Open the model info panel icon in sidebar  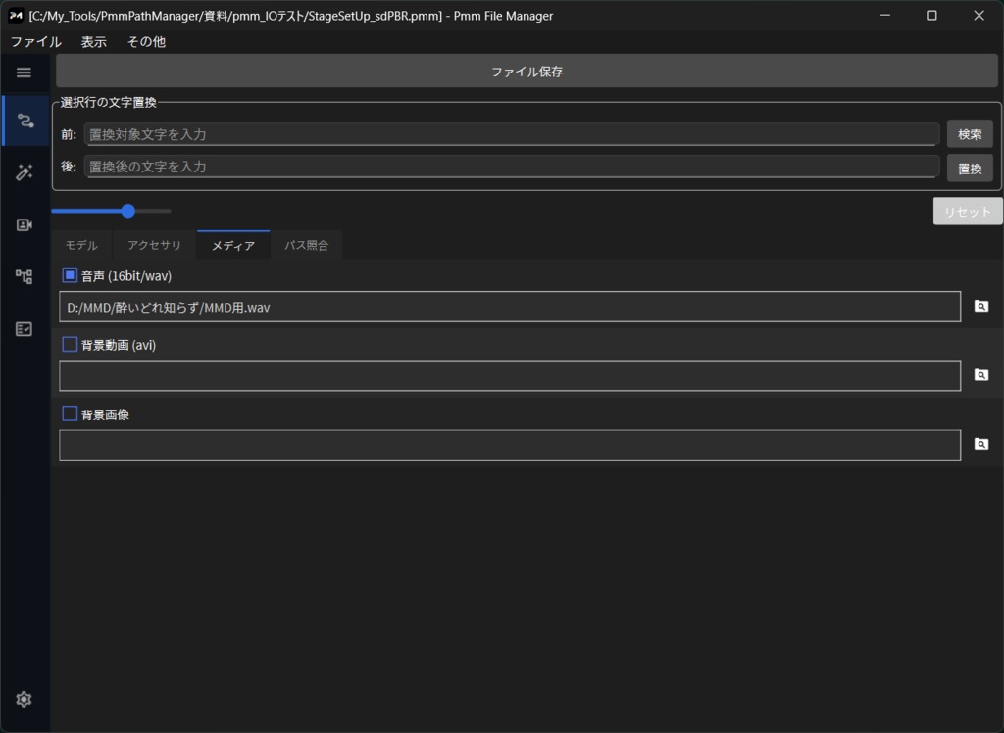click(24, 224)
